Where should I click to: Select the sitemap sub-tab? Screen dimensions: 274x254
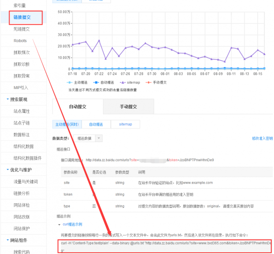(125, 124)
